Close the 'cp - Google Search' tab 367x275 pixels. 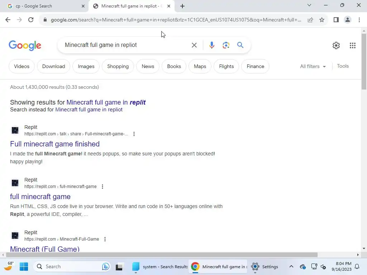[83, 6]
